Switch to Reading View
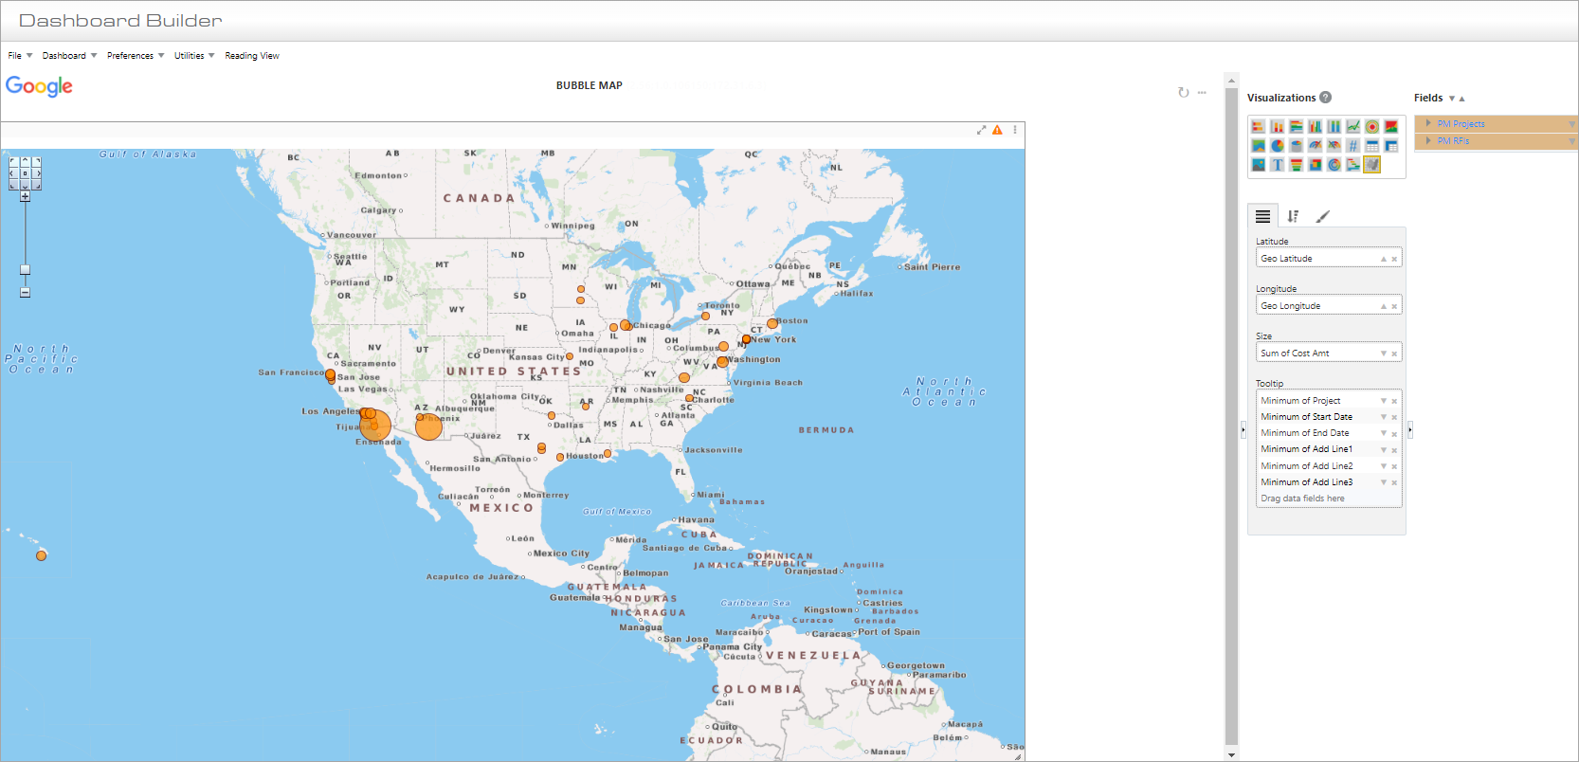The width and height of the screenshot is (1579, 762). (x=252, y=56)
